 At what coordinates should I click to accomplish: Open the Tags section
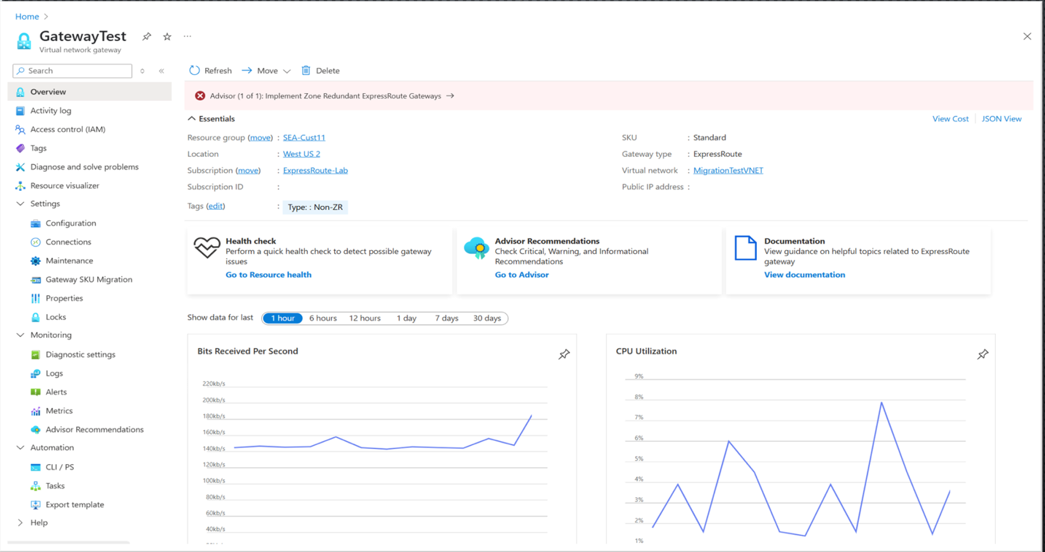[38, 147]
